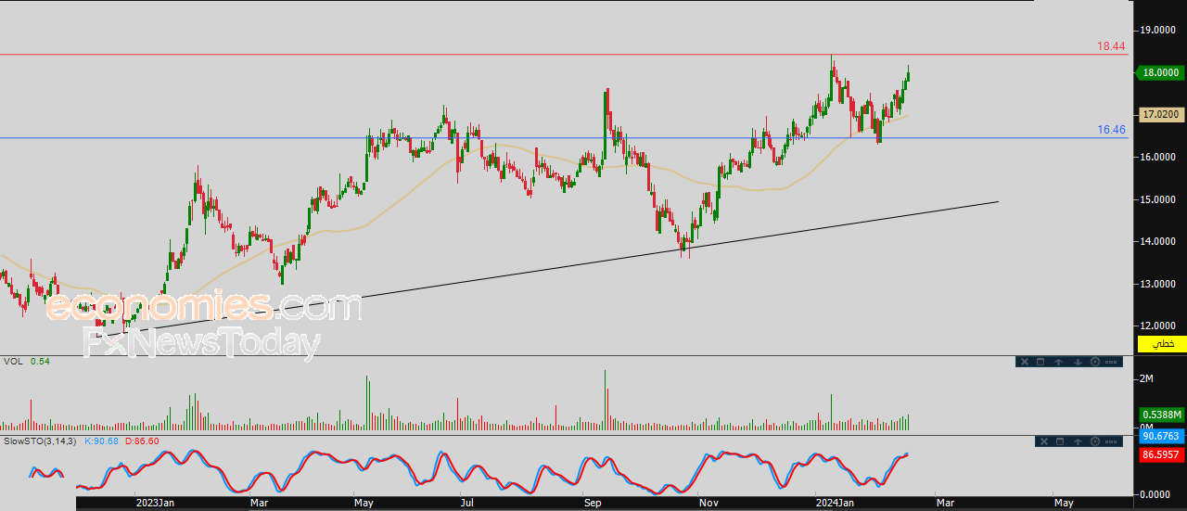Image resolution: width=1187 pixels, height=511 pixels.
Task: Close the SlowSTO indicator panel
Action: click(1044, 441)
